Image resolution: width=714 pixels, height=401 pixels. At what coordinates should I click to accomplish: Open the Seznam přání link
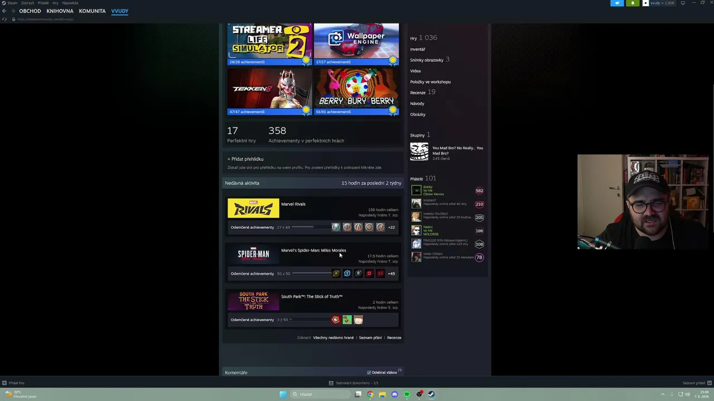pyautogui.click(x=370, y=338)
